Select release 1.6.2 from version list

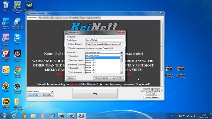click(102, 65)
